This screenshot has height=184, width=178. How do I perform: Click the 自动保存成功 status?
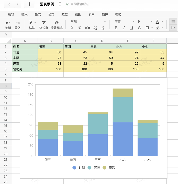pyautogui.click(x=78, y=4)
